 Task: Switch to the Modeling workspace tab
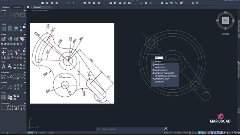click(x=17, y=7)
